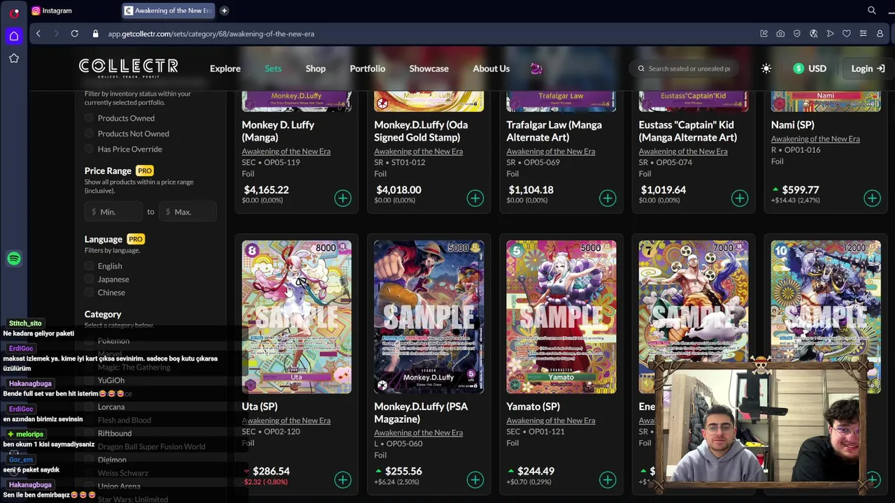Add Eustass Captain Kid card with plus icon

[x=739, y=198]
